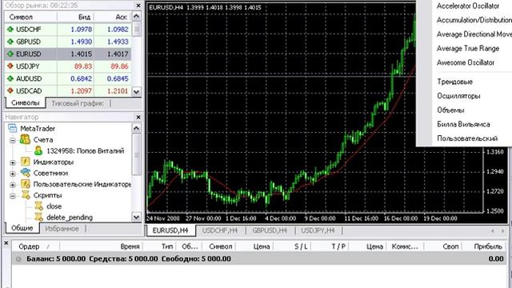Click the Navigator scroll up arrow
This screenshot has width=512, height=288.
pos(137,128)
